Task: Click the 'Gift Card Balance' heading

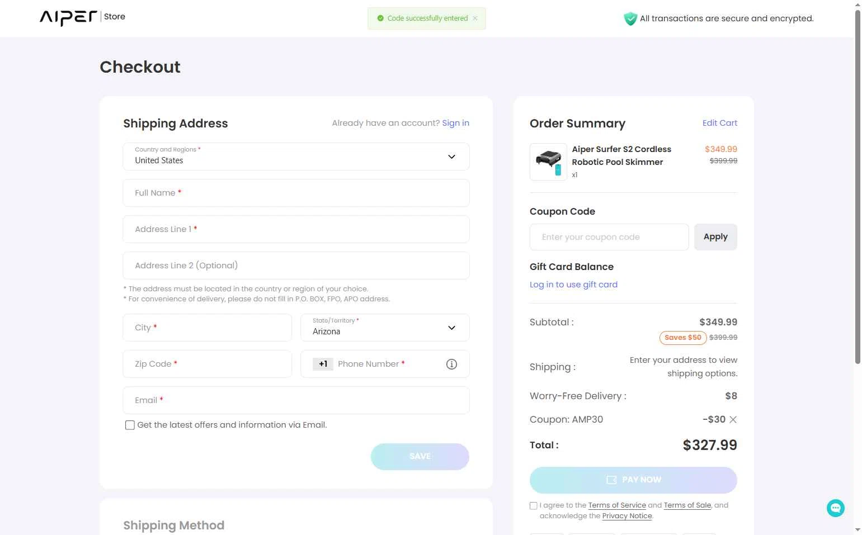Action: (572, 267)
